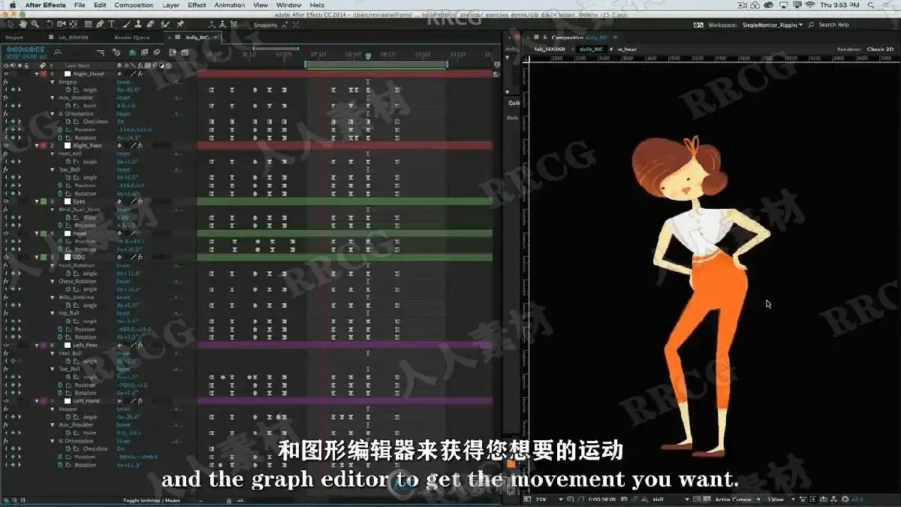Enable Frame Blending timeline icon
Viewport: 901px width, 507px height.
tap(144, 53)
